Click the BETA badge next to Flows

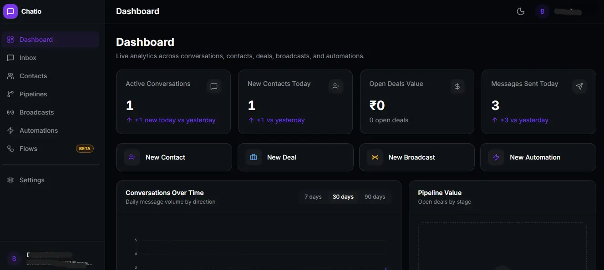point(85,149)
